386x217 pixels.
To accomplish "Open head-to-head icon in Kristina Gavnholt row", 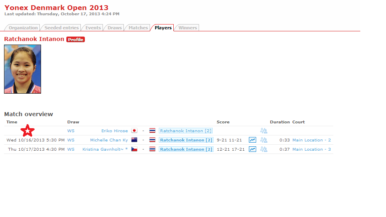I will 264,149.
